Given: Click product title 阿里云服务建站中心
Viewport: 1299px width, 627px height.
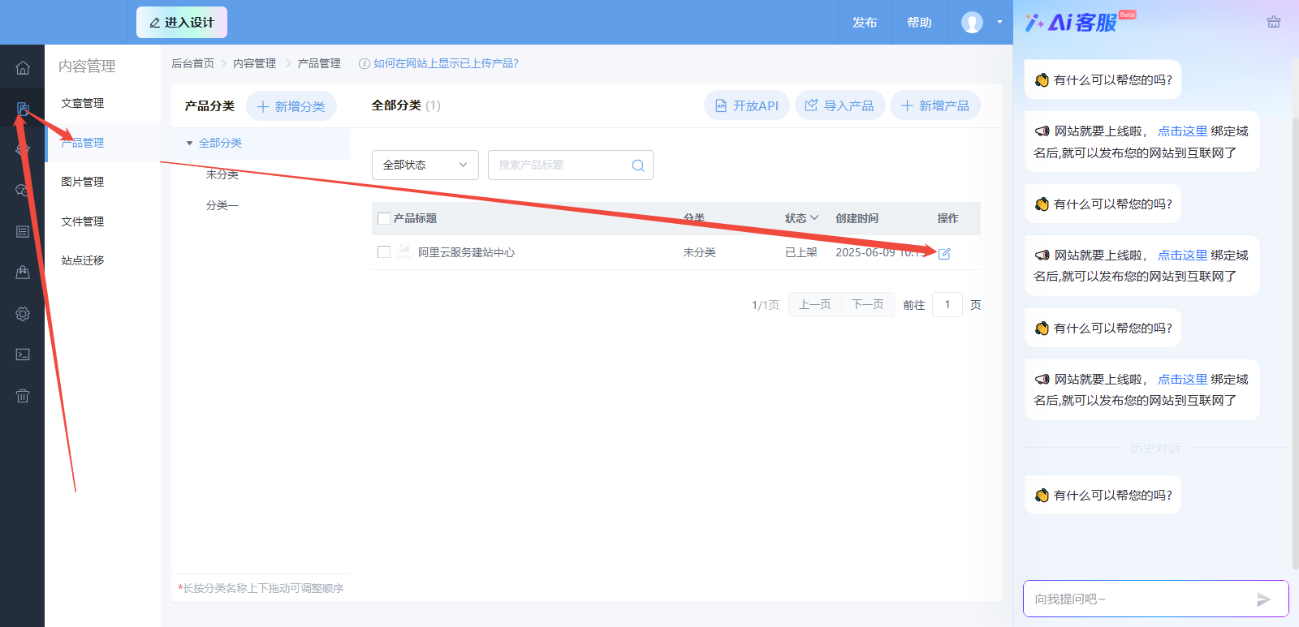Looking at the screenshot, I should (x=467, y=252).
